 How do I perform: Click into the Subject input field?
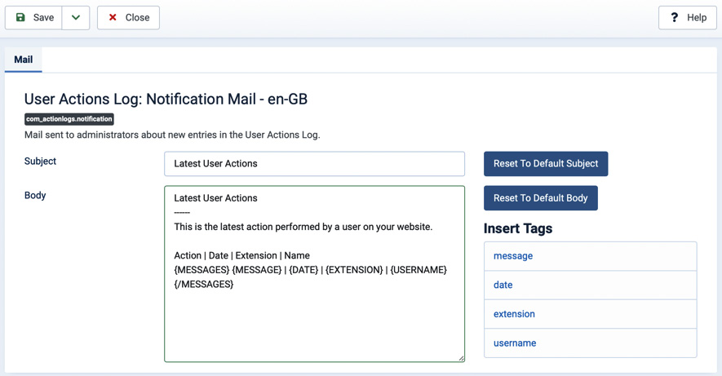coord(314,164)
